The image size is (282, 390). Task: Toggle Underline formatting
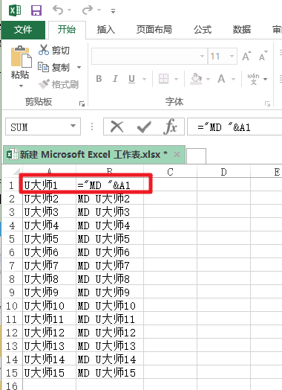point(131,79)
